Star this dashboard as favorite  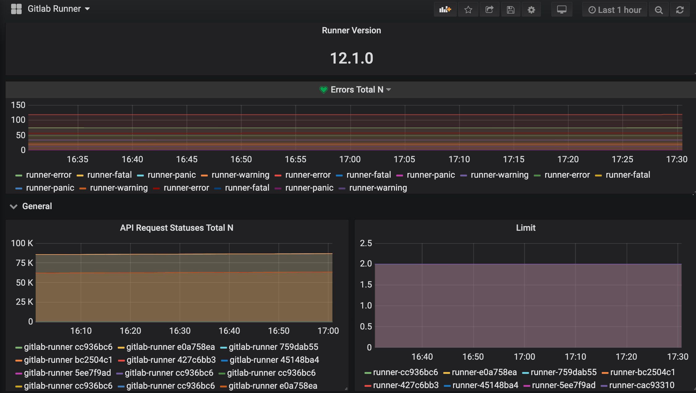(468, 10)
